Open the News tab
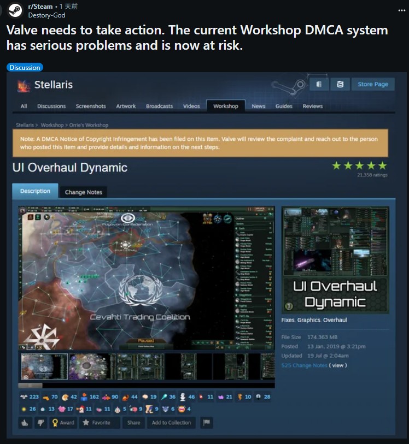This screenshot has height=444, width=409. pyautogui.click(x=259, y=106)
